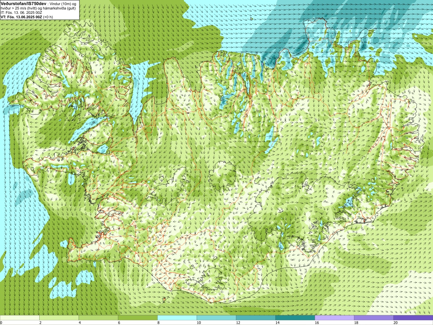Click the 2–4 m/s light green legend swatch
The image size is (433, 325).
coord(59,318)
